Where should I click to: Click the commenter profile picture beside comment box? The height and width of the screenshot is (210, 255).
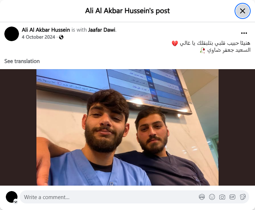[12, 197]
